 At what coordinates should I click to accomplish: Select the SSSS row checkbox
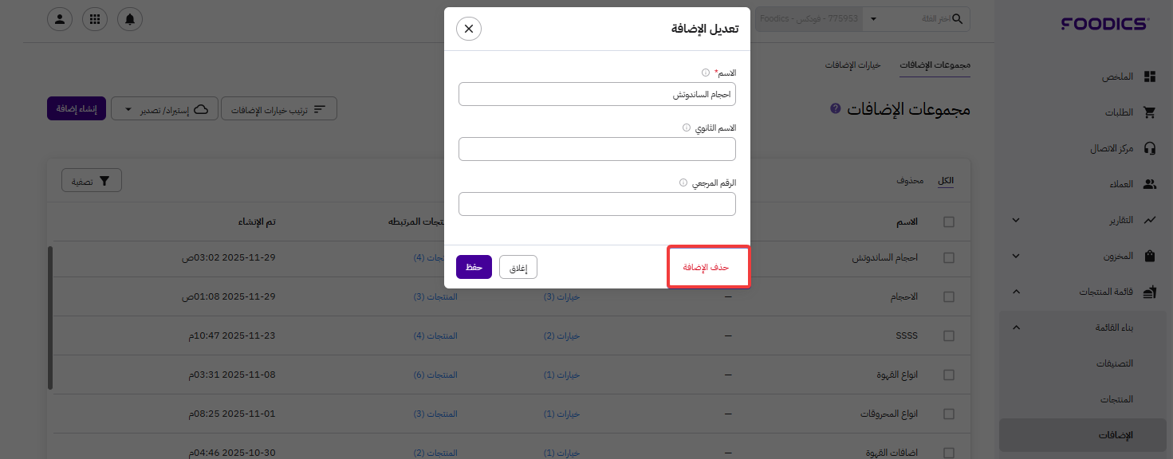949,336
